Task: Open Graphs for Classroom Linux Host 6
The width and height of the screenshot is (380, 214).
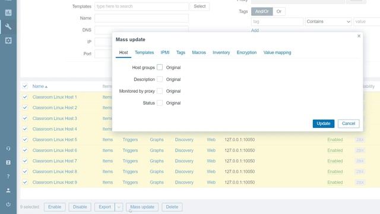Action: 157,150
